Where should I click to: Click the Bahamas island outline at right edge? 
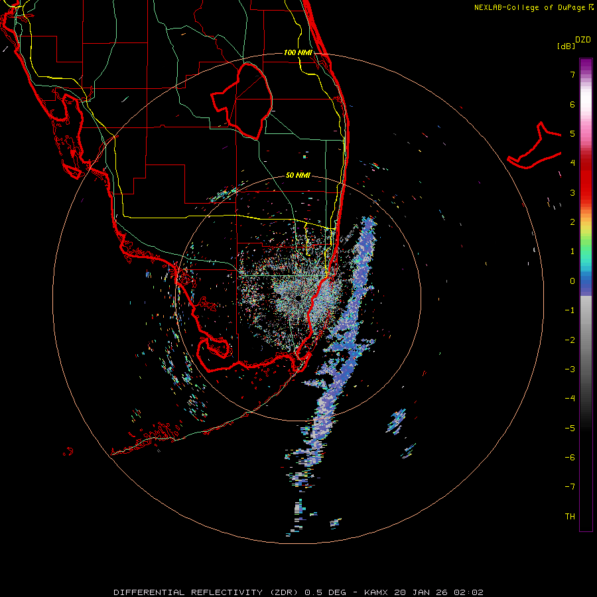535,147
